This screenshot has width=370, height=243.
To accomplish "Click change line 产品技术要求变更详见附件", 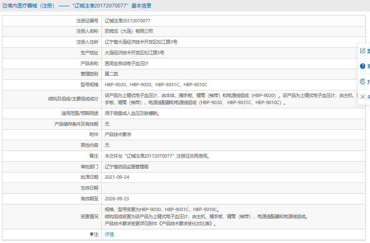I will click(x=161, y=224).
